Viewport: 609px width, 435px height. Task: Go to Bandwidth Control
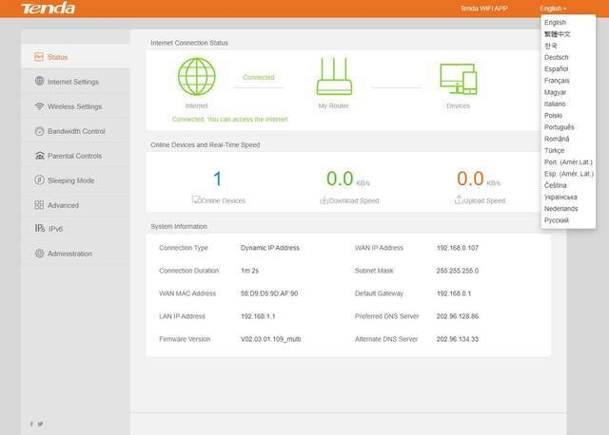(75, 131)
